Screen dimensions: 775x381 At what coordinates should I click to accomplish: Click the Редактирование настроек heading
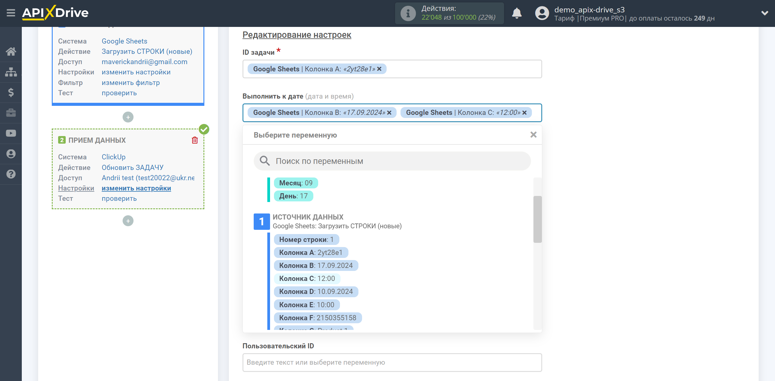pos(297,35)
